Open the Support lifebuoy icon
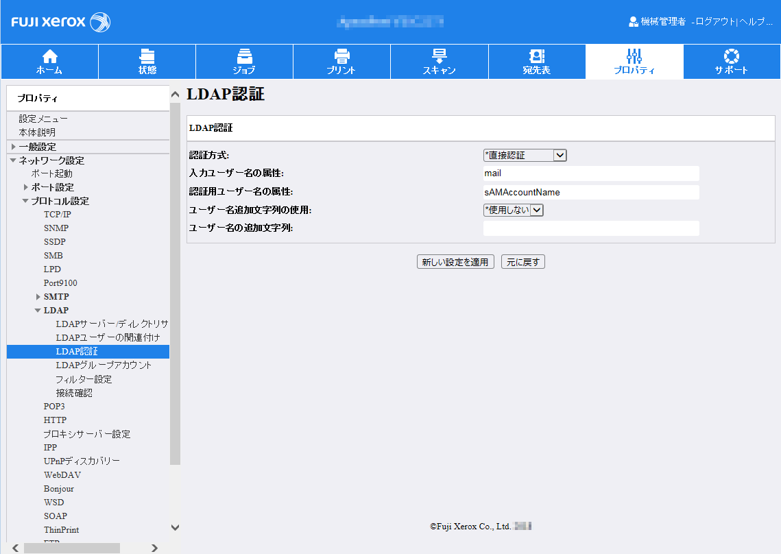Image resolution: width=781 pixels, height=554 pixels. tap(731, 56)
